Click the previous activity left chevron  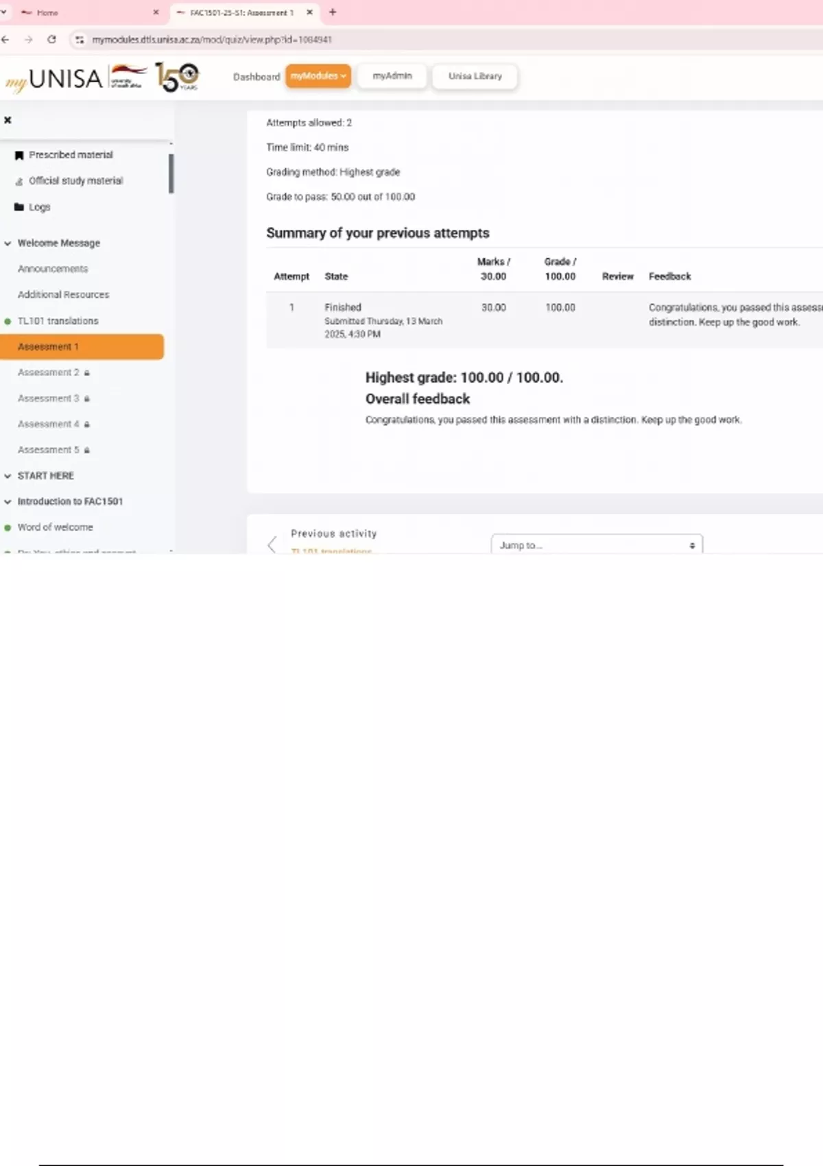[272, 545]
